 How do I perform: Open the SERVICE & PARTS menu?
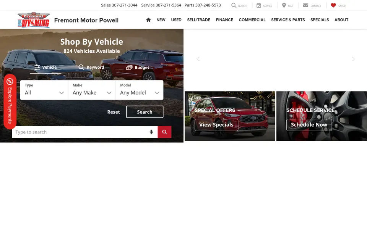point(288,20)
